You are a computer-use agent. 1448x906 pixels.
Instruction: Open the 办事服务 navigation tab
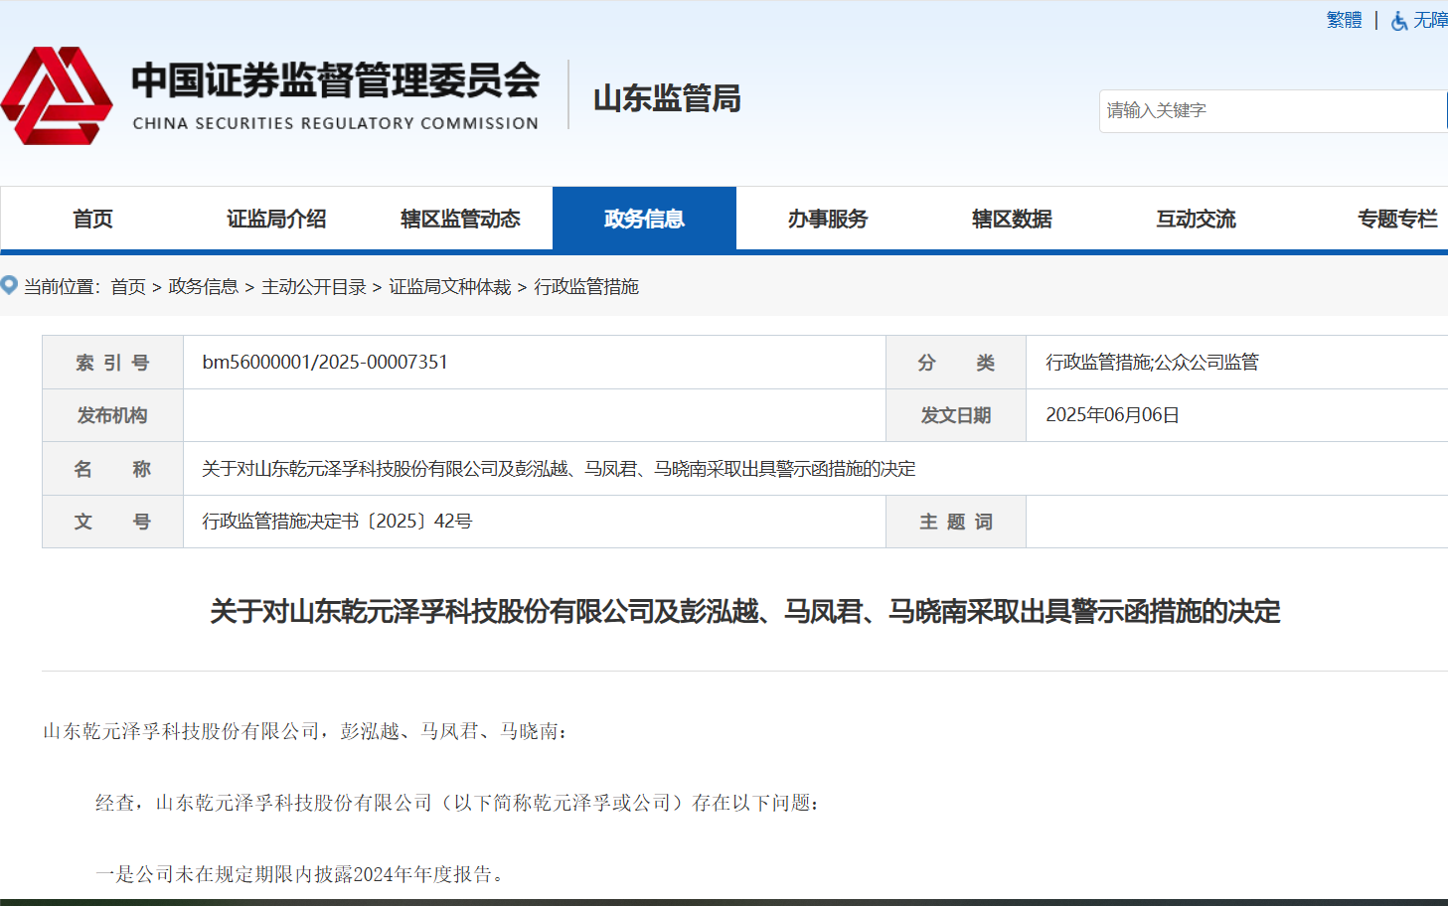tap(828, 219)
